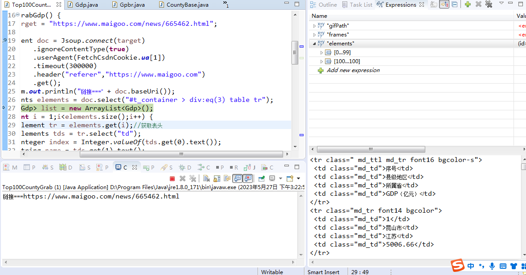Viewport: 526px width, 275px height.
Task: Expand the [0...99] array range
Action: point(321,53)
